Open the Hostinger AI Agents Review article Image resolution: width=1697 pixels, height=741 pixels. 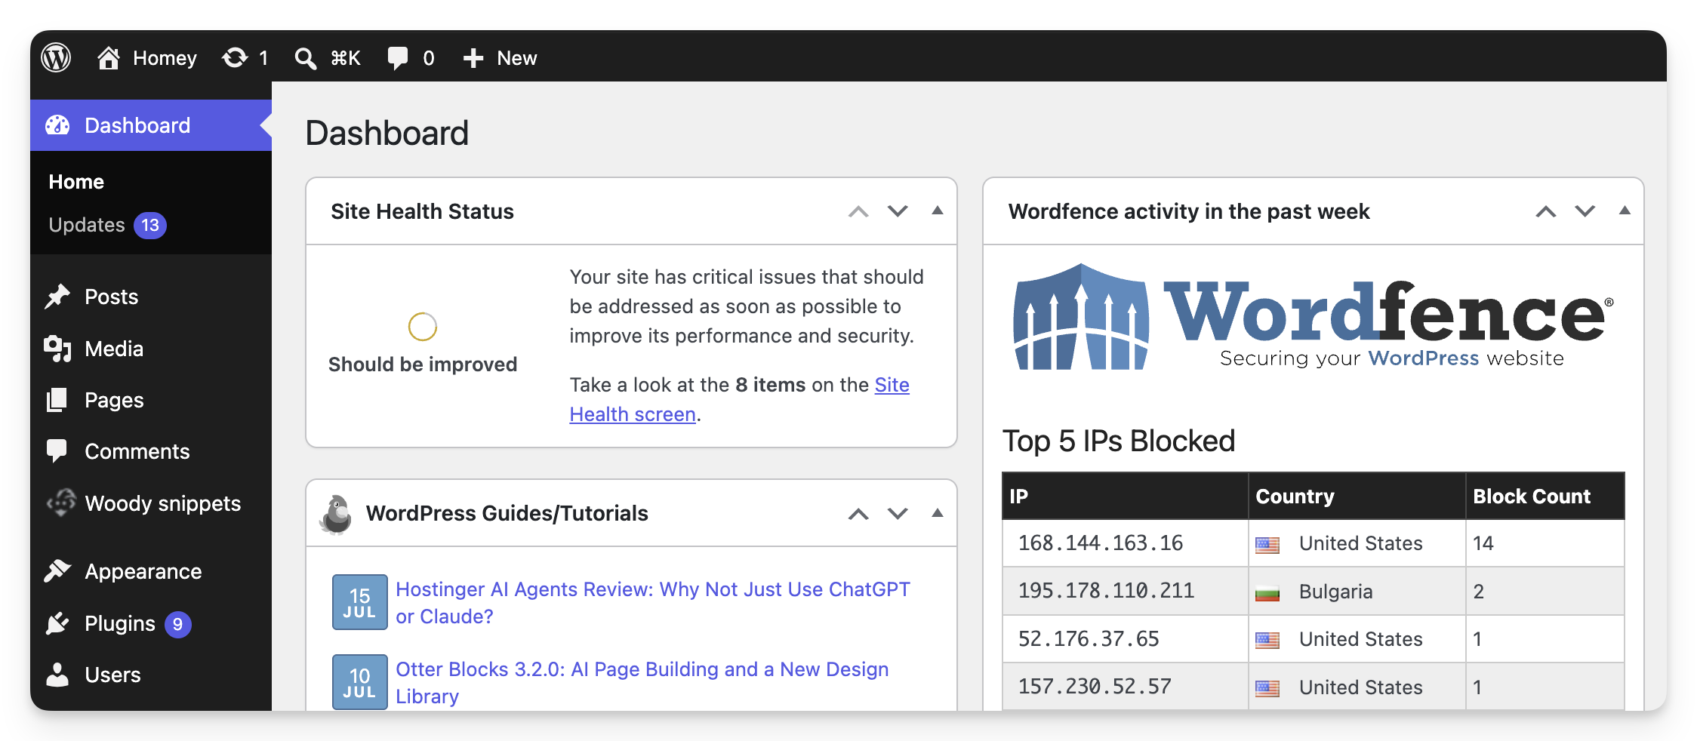pyautogui.click(x=653, y=603)
